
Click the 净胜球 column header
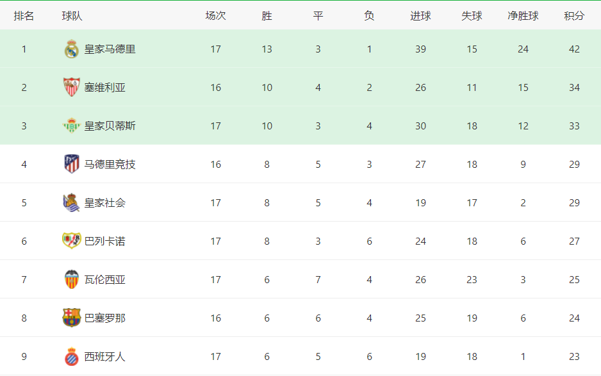click(x=523, y=16)
